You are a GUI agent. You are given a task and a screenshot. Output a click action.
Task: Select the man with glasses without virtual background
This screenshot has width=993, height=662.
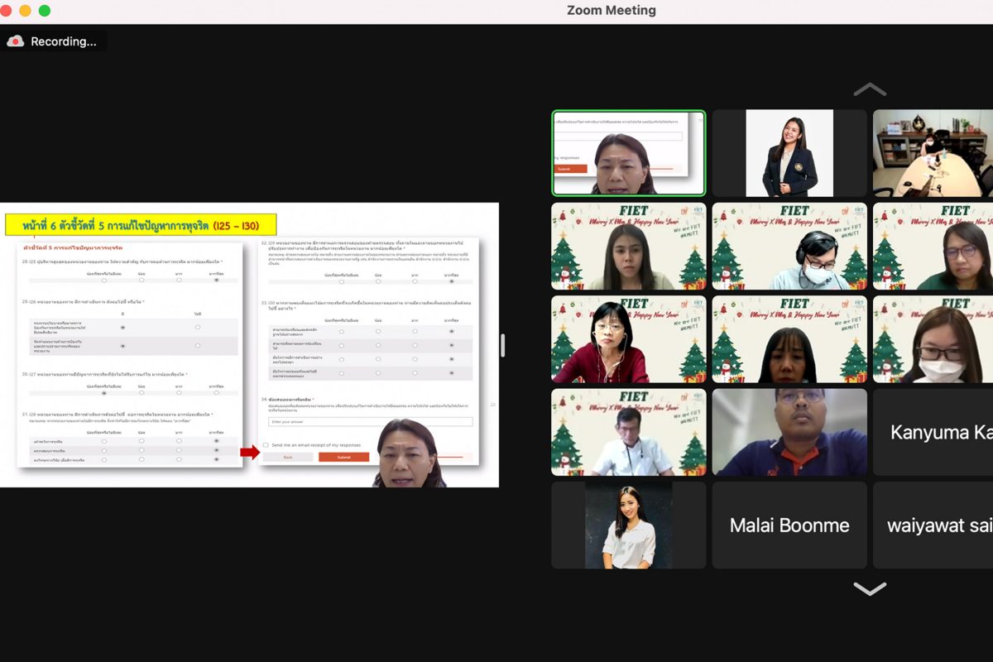pyautogui.click(x=789, y=432)
